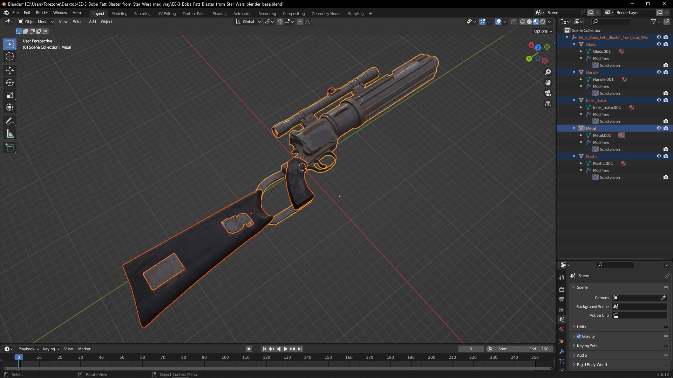Viewport: 673px width, 378px height.
Task: Switch to the Modeling workspace tab
Action: click(x=119, y=14)
